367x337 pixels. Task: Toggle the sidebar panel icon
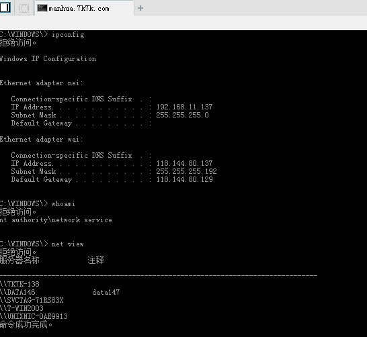point(5,7)
